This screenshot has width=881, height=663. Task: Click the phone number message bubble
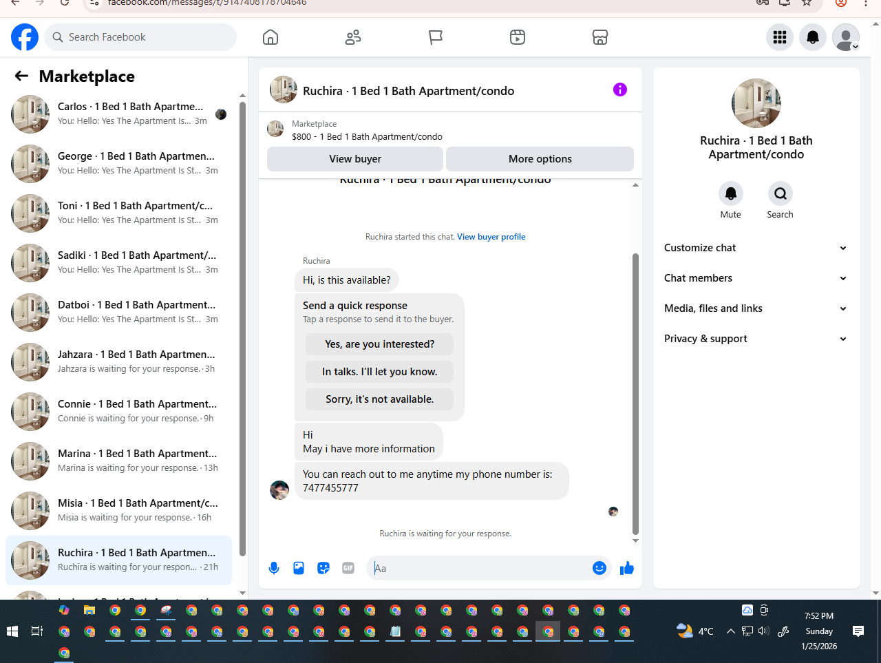coord(432,481)
